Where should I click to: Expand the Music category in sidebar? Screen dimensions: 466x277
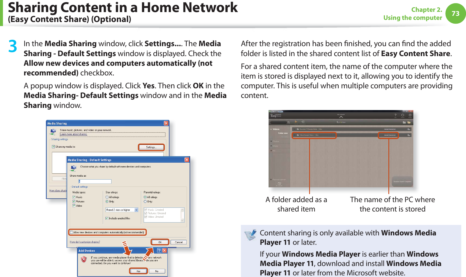[x=271, y=146]
